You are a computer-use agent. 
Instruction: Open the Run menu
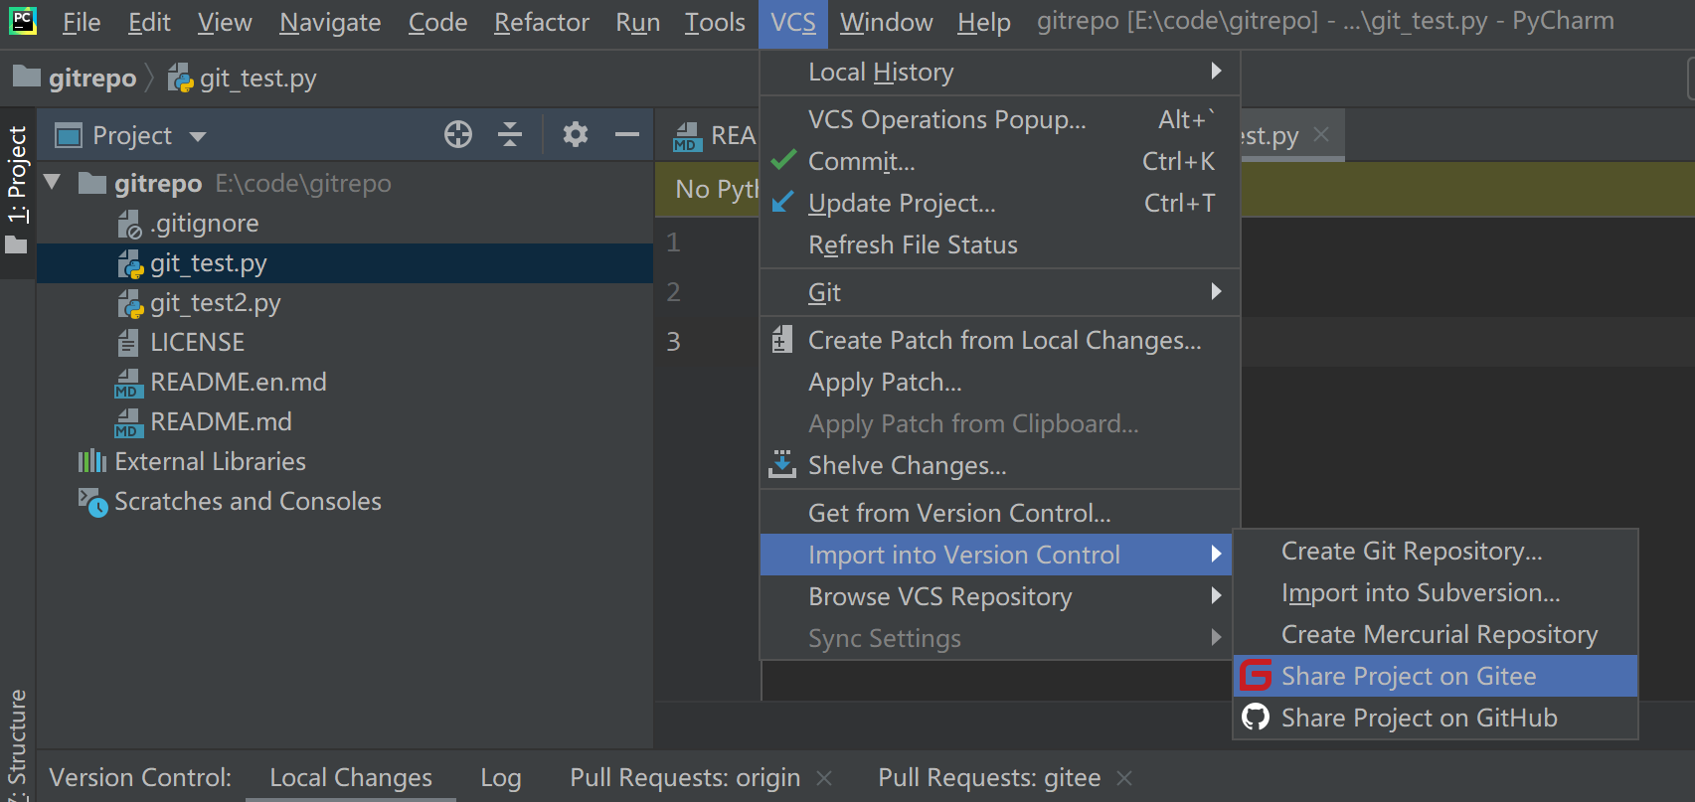click(638, 22)
